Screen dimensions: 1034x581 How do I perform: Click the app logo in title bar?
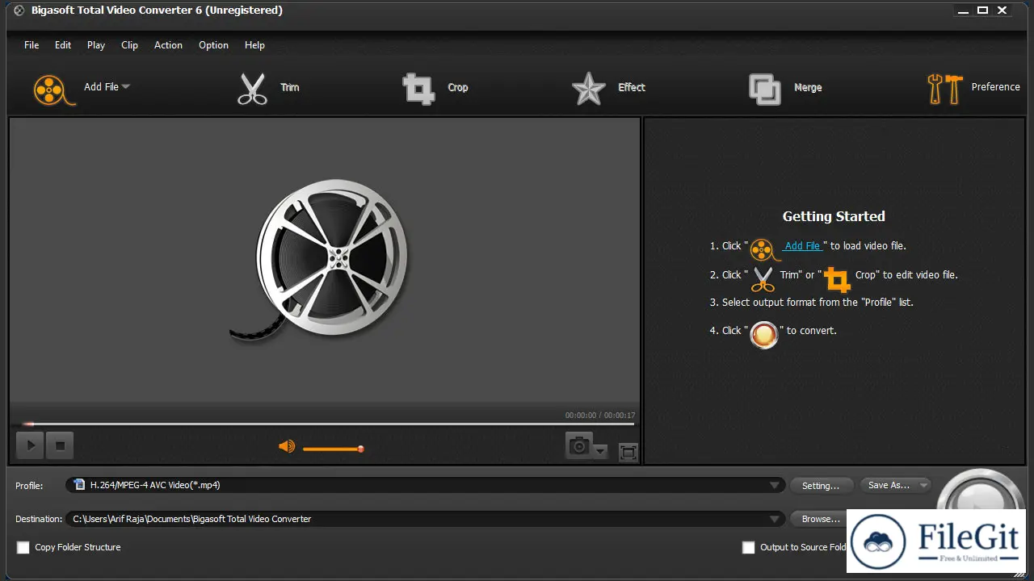coord(19,10)
